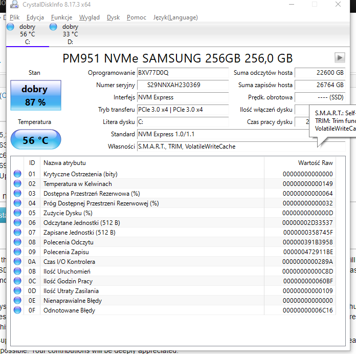
Task: Click the Wartość Raw column header
Action: pyautogui.click(x=300, y=163)
